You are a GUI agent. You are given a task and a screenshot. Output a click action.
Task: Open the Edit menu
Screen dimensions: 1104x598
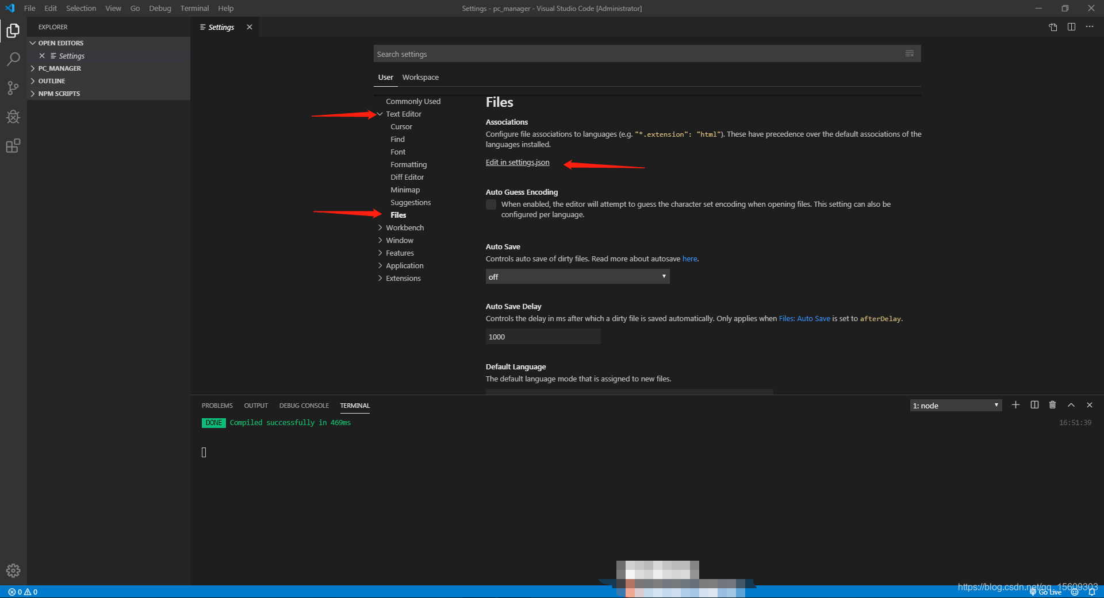click(x=51, y=8)
